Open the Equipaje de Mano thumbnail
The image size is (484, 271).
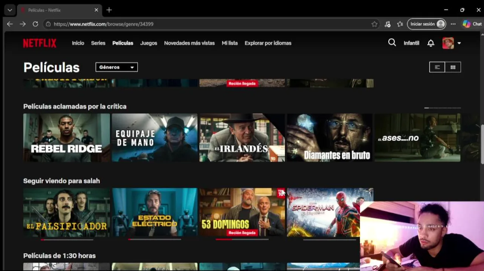pos(155,138)
